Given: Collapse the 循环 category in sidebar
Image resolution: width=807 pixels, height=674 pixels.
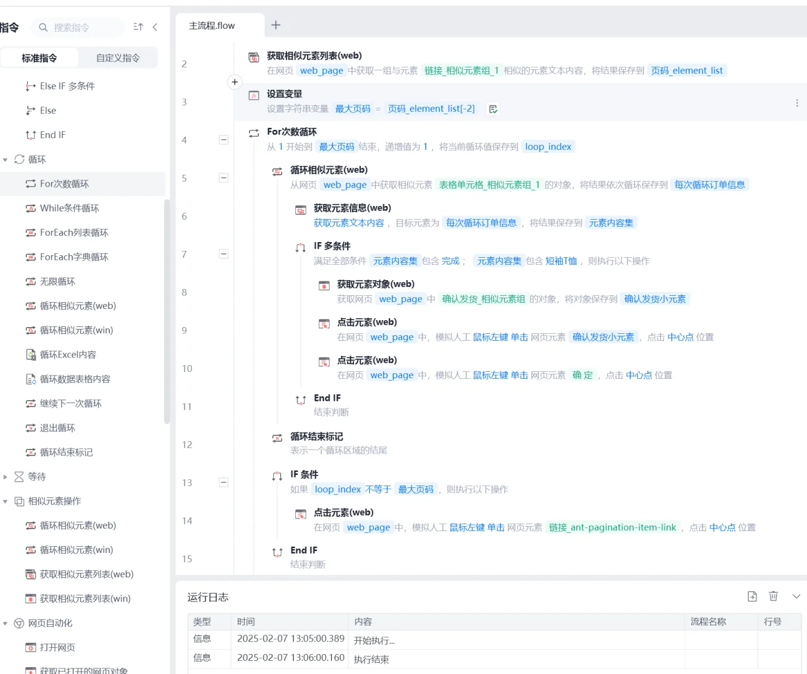Looking at the screenshot, I should (5, 159).
